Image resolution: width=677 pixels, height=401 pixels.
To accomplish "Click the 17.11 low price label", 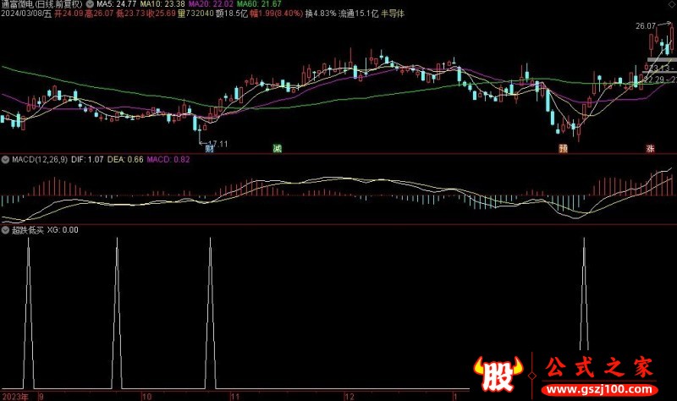I will coord(217,143).
